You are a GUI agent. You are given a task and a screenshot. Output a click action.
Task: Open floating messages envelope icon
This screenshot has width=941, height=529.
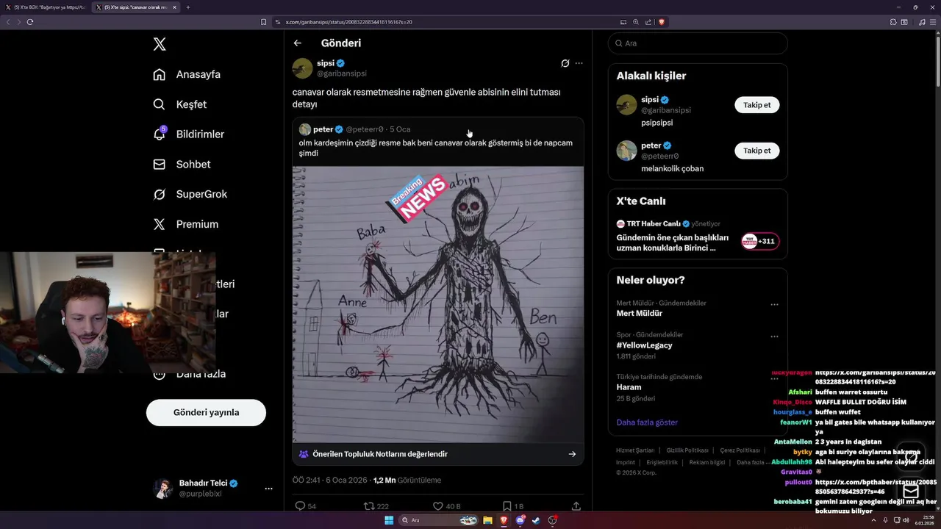[x=911, y=492]
